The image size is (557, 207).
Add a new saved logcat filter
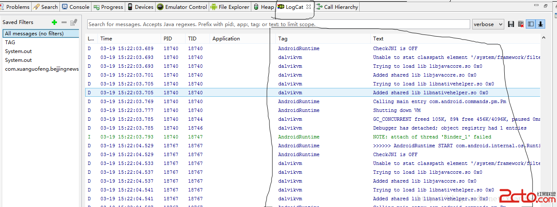54,22
